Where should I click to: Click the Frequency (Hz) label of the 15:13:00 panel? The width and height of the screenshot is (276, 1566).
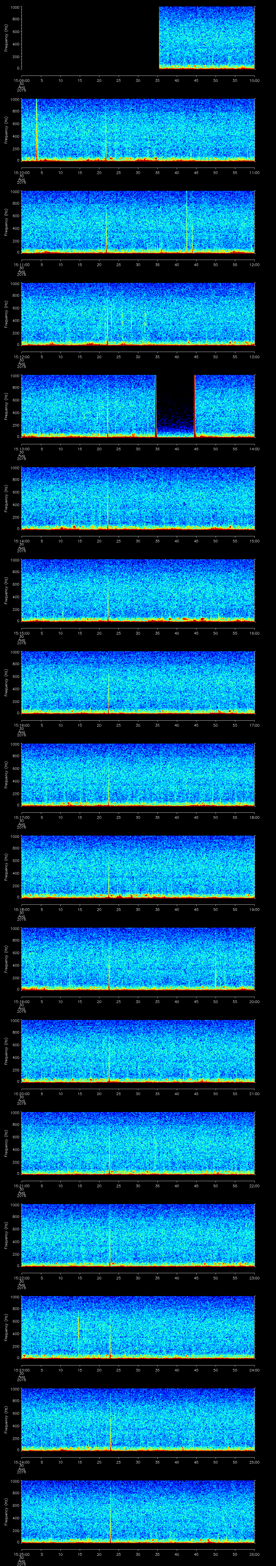[6, 406]
